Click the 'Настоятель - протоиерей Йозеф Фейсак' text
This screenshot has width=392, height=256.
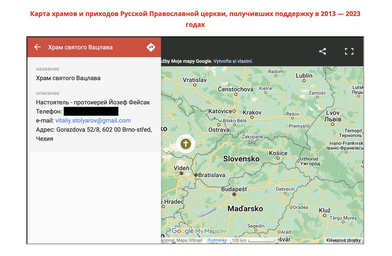93,102
